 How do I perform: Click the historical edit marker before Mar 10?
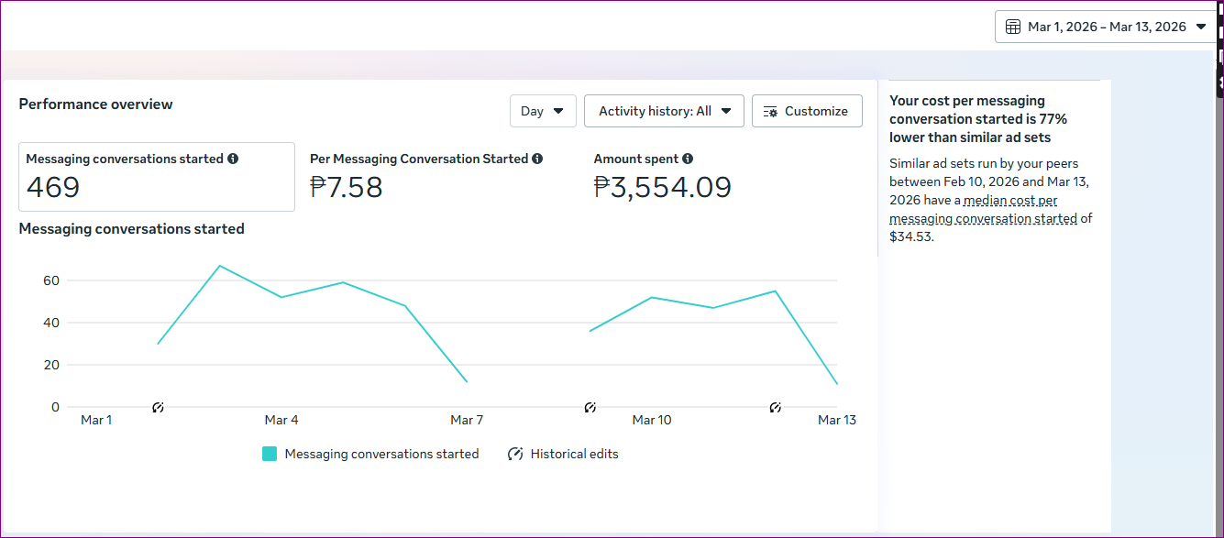coord(590,407)
